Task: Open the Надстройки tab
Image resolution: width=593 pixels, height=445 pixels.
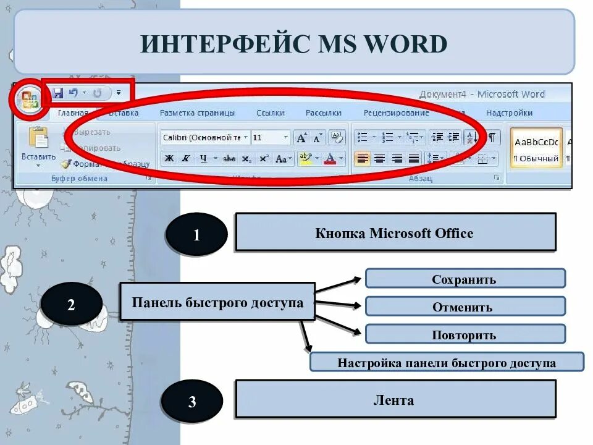Action: [509, 112]
